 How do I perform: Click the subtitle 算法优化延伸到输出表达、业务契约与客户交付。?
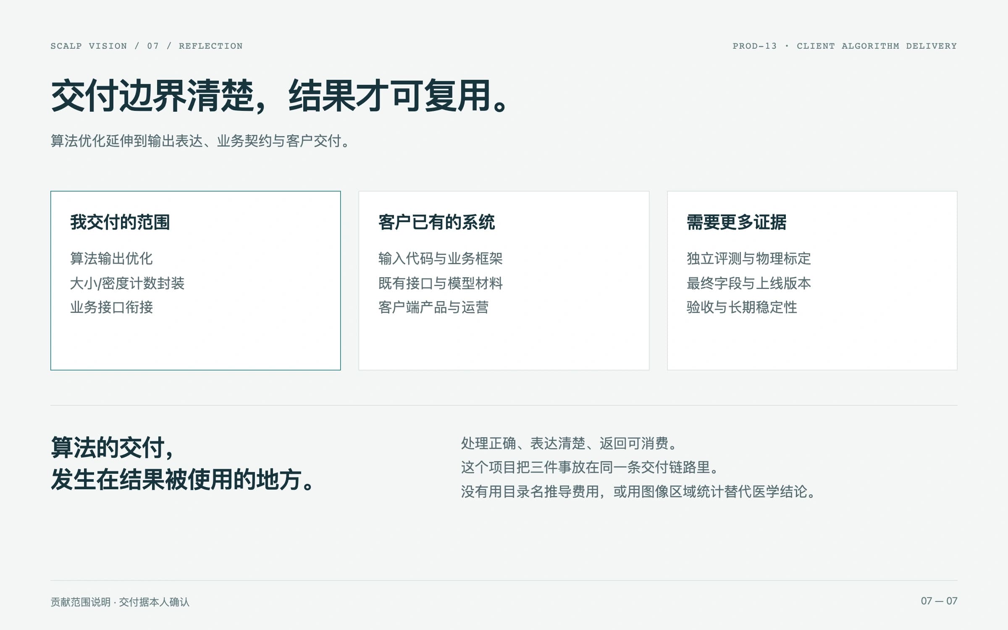pos(199,141)
